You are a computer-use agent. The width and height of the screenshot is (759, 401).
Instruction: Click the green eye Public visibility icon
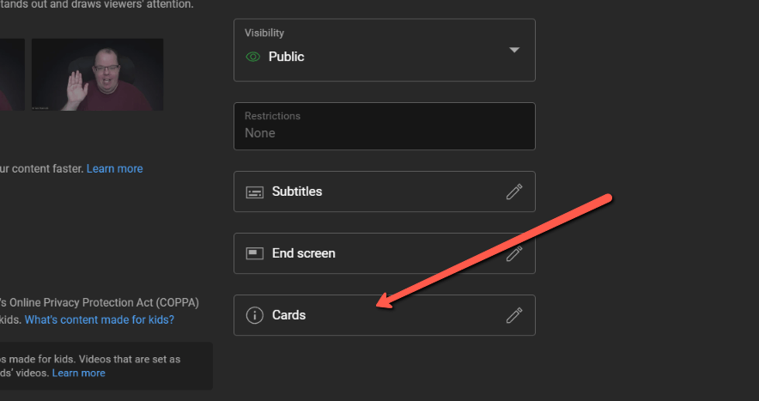pos(252,57)
